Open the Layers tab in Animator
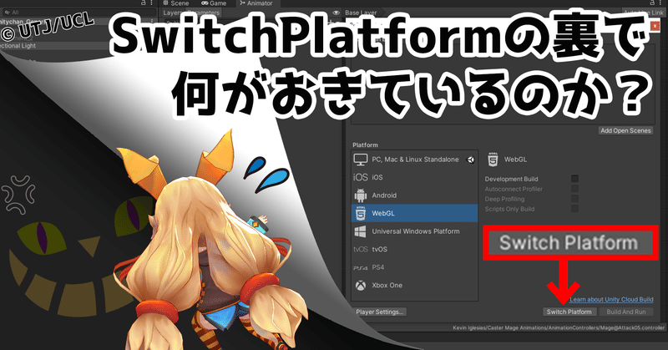The height and width of the screenshot is (350, 668). point(172,13)
